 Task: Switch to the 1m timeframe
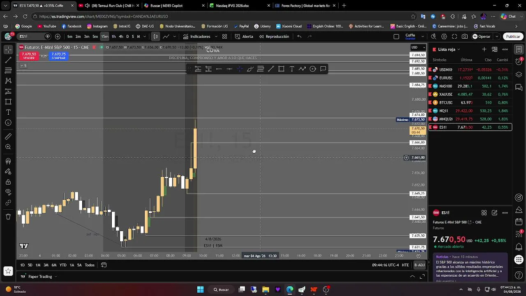(70, 37)
